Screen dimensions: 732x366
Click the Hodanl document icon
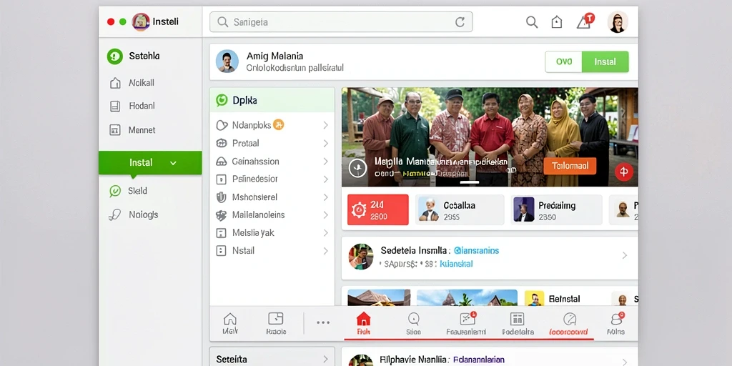pos(115,106)
